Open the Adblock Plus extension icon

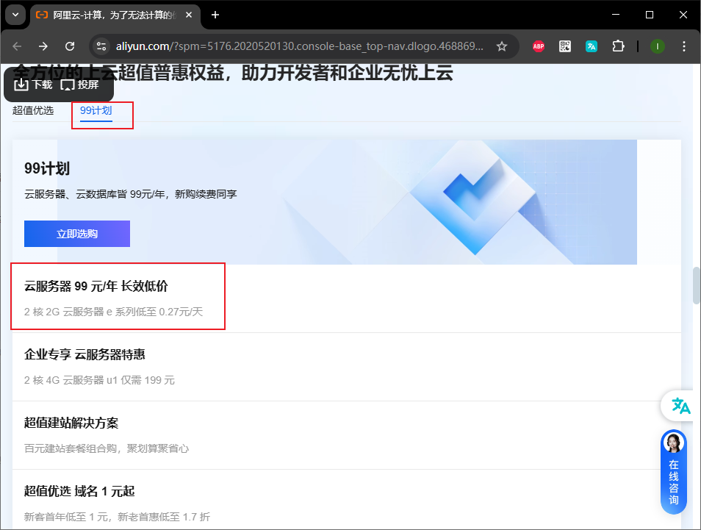tap(538, 46)
